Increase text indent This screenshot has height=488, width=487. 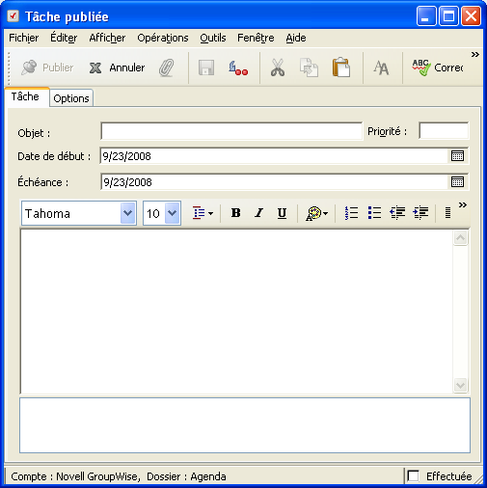(x=420, y=213)
